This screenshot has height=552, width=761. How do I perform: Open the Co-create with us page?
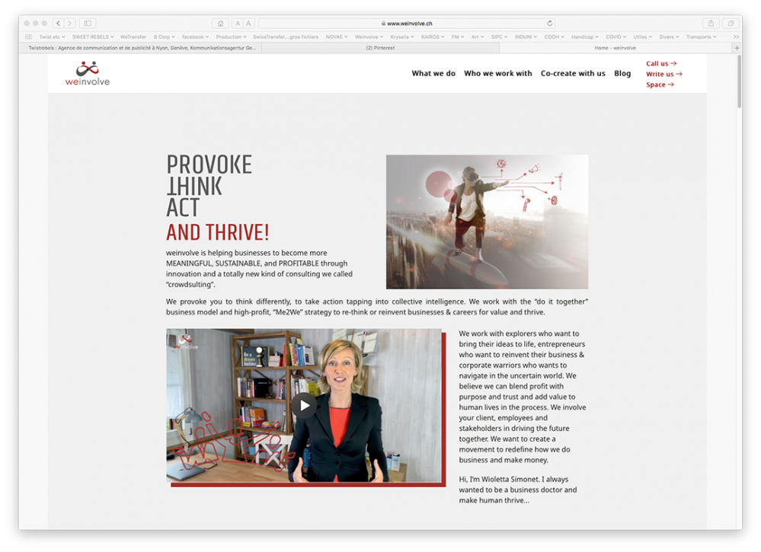(573, 74)
